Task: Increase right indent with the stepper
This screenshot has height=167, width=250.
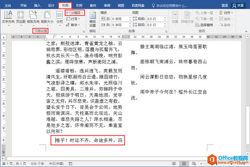Action: (x=130, y=24)
